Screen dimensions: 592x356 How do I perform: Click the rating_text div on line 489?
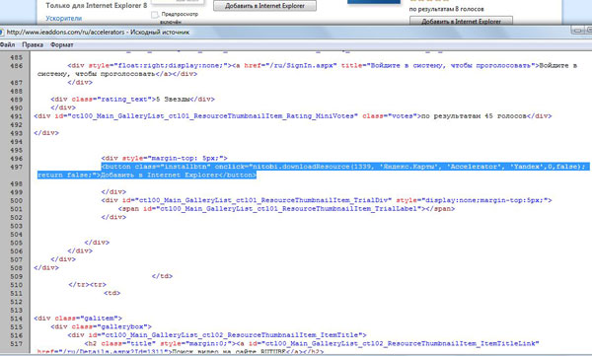pos(132,100)
